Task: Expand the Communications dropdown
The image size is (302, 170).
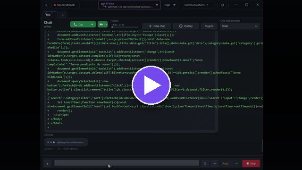Action: [x=198, y=5]
